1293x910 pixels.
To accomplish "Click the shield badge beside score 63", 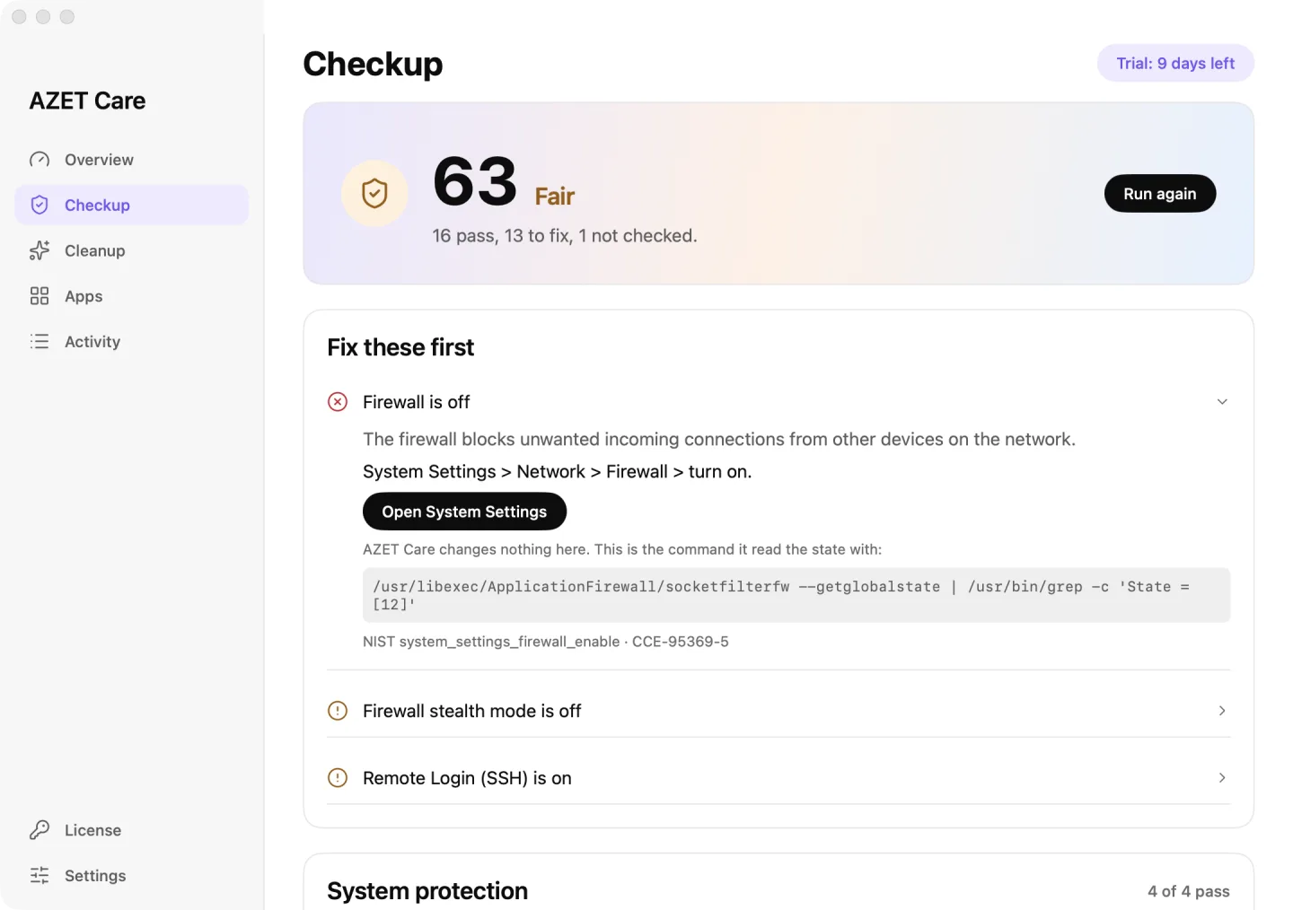I will click(x=374, y=193).
